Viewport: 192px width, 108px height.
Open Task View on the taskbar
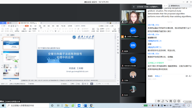[x=58, y=106]
